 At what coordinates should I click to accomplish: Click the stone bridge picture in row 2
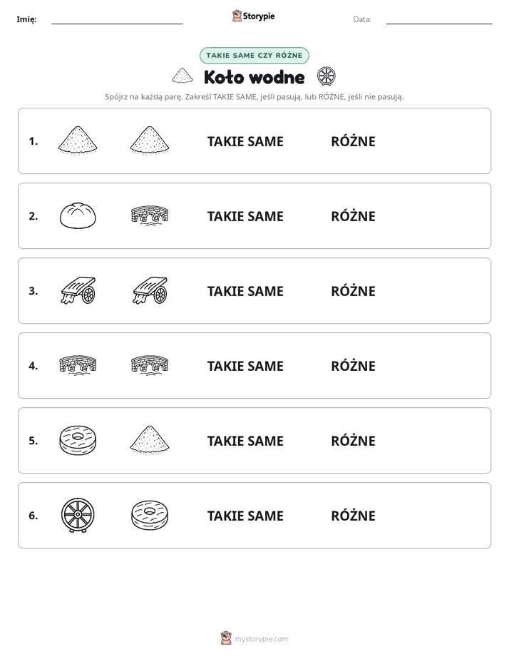pos(150,215)
